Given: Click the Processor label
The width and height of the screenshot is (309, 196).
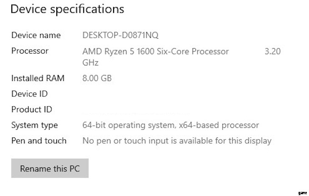Looking at the screenshot, I should coord(30,51).
